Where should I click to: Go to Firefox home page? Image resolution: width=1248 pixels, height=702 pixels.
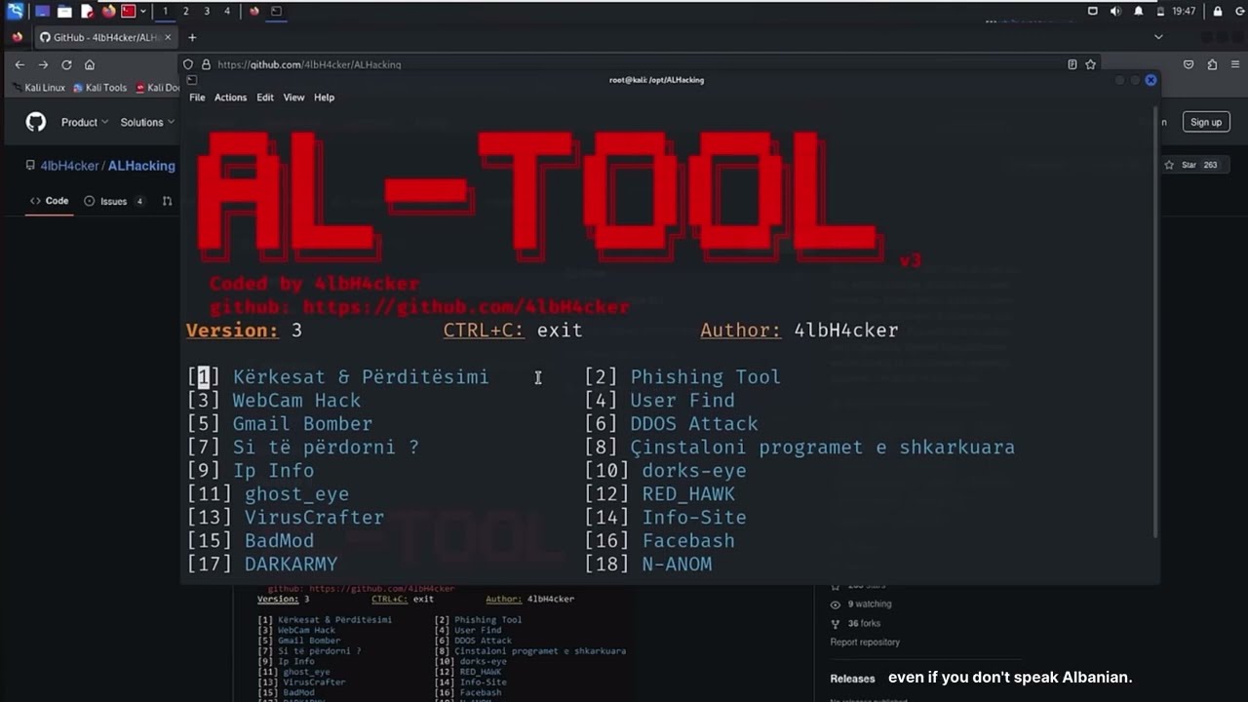(90, 64)
